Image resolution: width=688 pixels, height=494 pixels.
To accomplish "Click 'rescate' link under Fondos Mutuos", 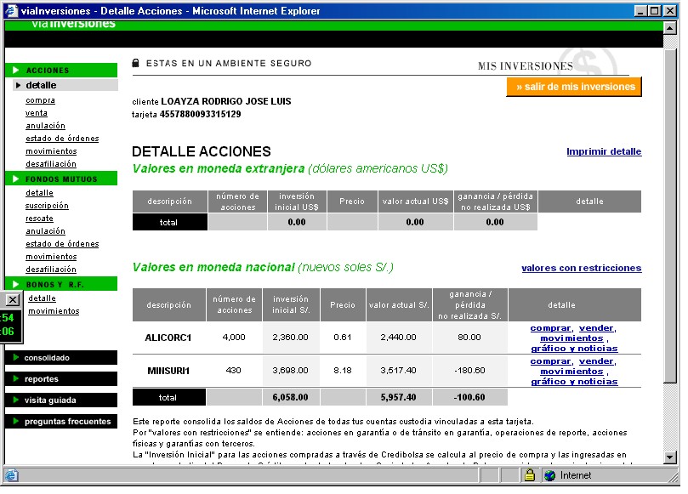I will [x=39, y=218].
